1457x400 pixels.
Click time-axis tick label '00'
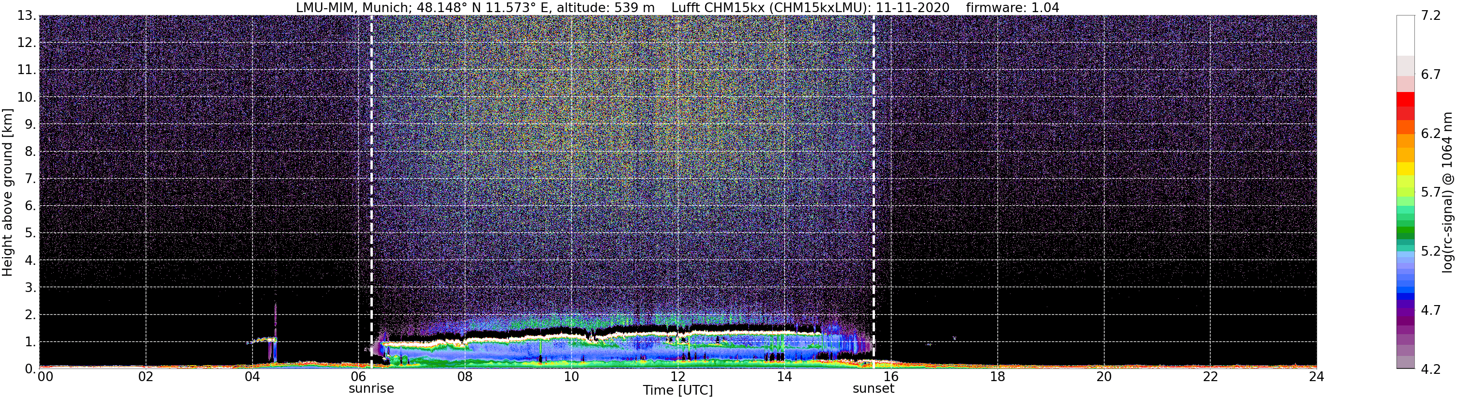click(x=45, y=377)
